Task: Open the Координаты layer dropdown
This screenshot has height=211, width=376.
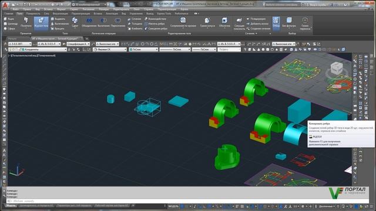Action: (x=37, y=49)
